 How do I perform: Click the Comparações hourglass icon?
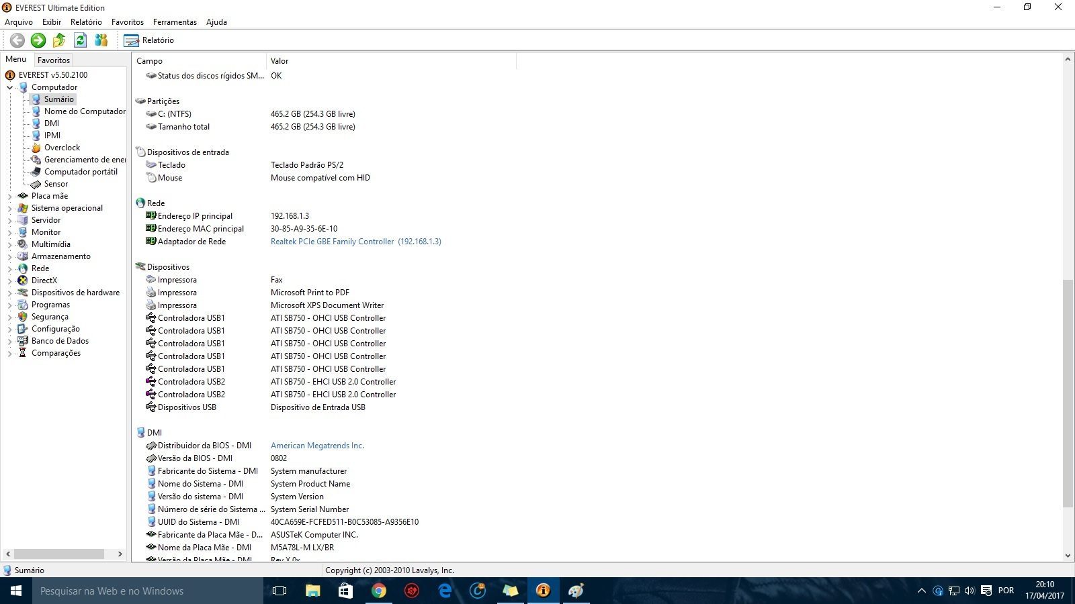(23, 353)
